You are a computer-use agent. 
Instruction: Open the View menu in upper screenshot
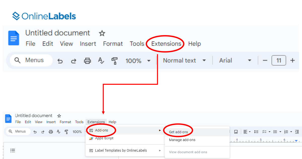[x=66, y=44]
